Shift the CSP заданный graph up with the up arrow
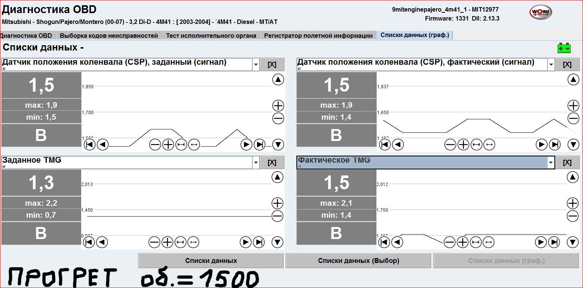 click(278, 79)
